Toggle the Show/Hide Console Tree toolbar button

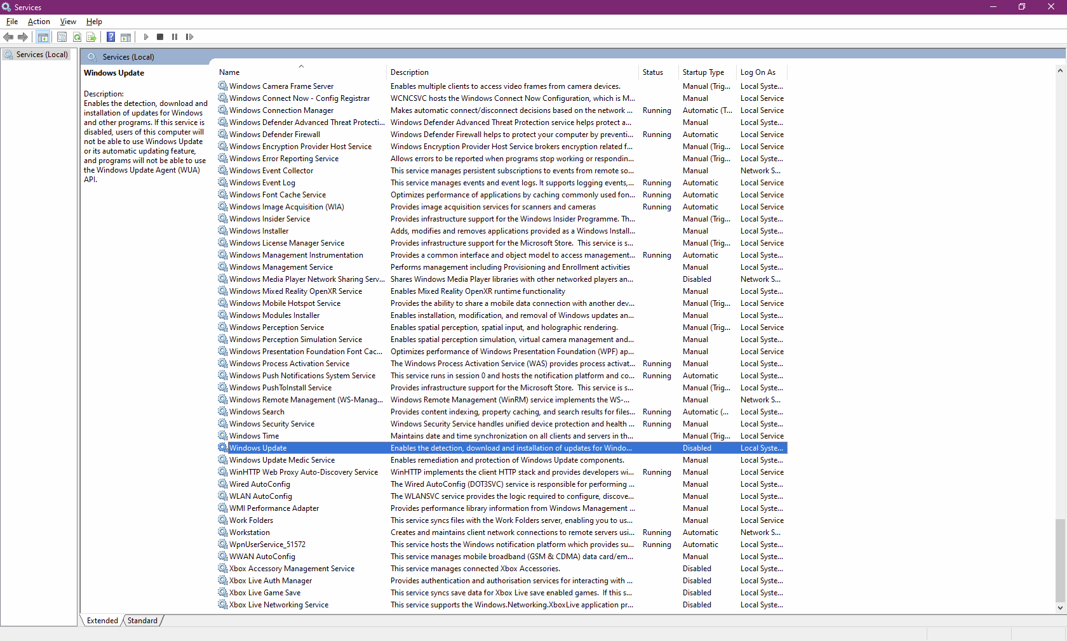pyautogui.click(x=43, y=37)
